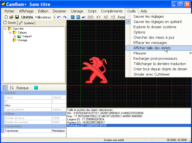192x143 pixels.
Task: Choose Chercher des mises à jour
Action: (159, 37)
